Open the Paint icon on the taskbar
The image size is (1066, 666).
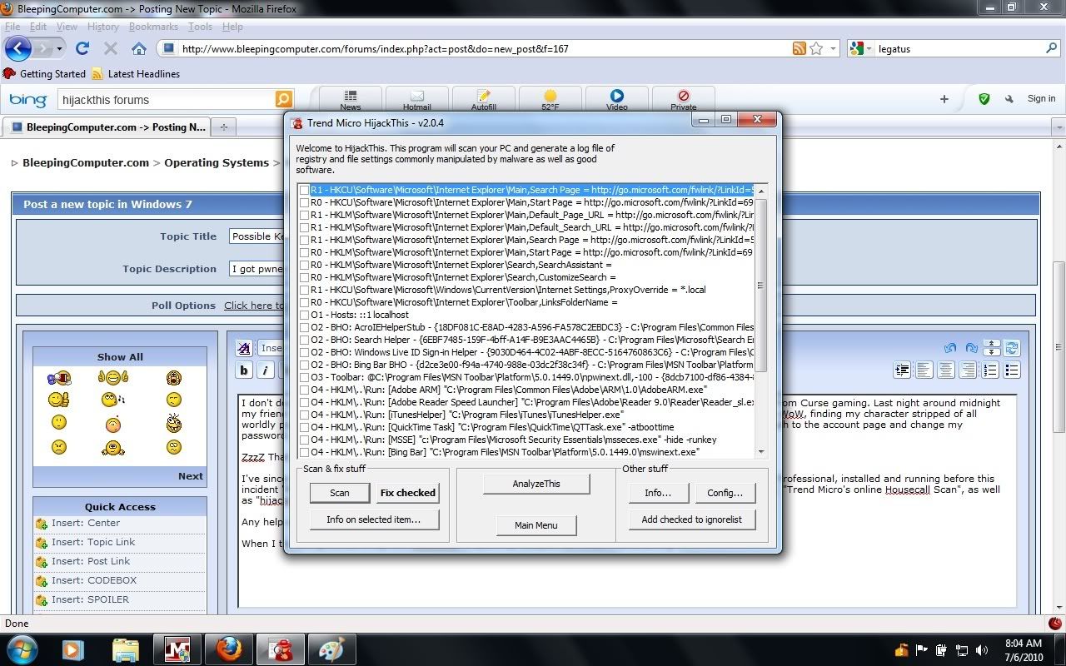[331, 649]
